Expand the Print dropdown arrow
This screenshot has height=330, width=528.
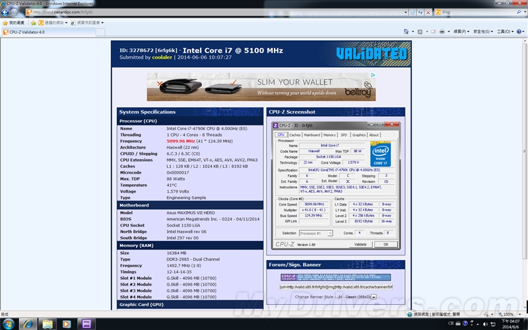pos(449,32)
